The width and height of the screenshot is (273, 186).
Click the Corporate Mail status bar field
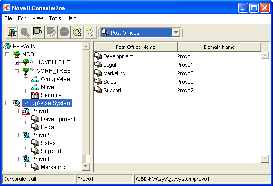[39, 179]
